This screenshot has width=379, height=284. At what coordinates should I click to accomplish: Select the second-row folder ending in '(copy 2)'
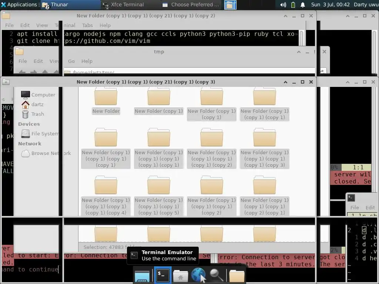tap(211, 148)
